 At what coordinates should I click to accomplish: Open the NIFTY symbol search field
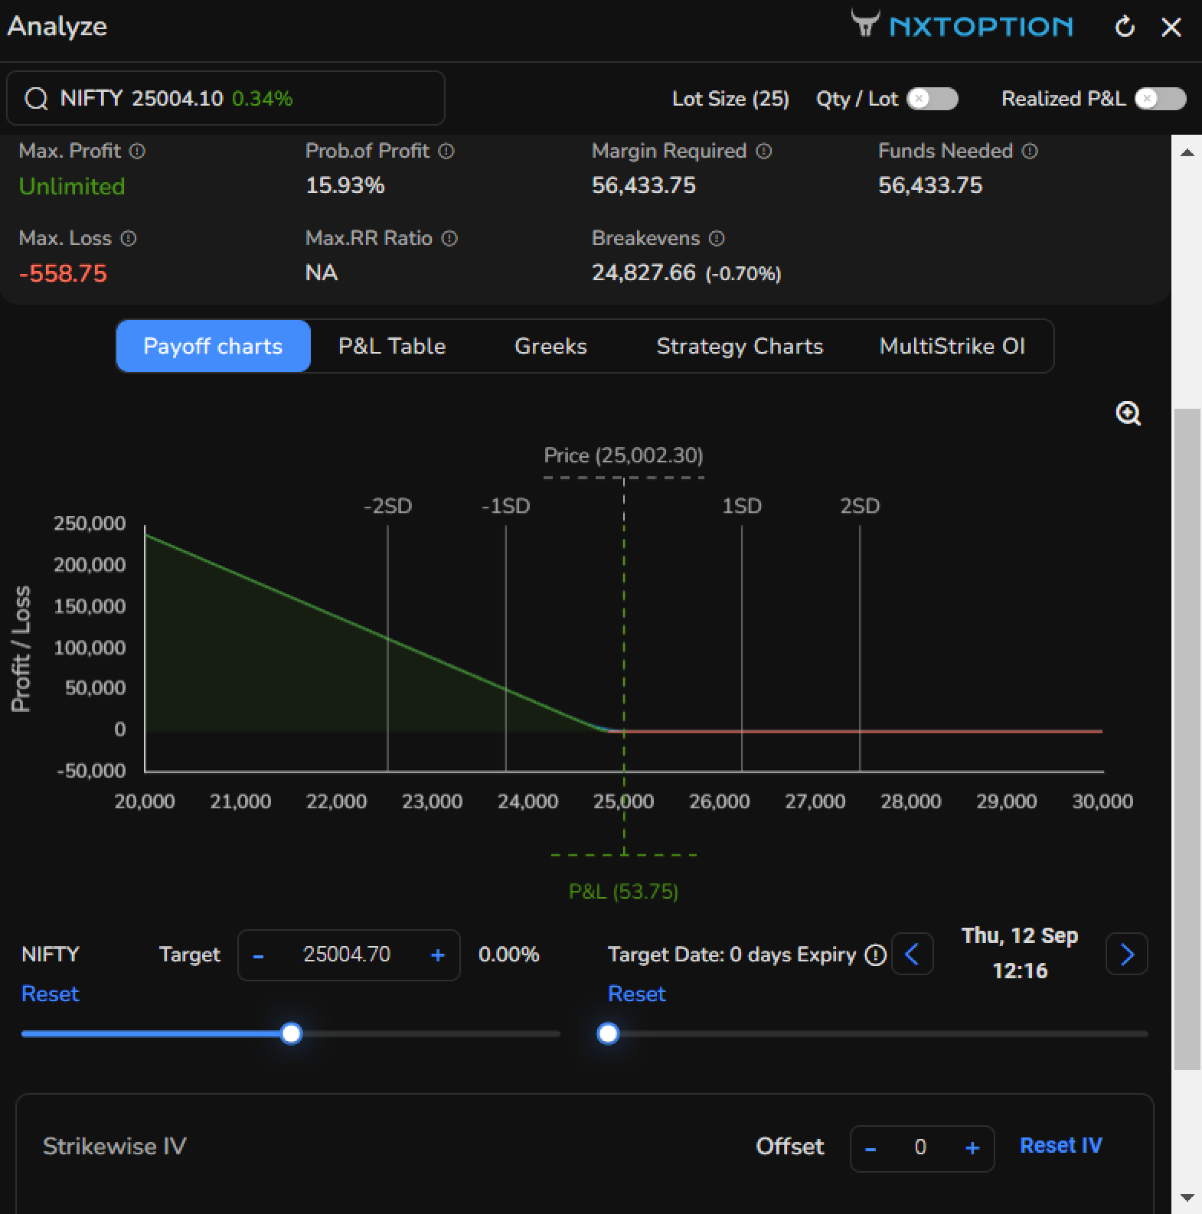[x=226, y=98]
